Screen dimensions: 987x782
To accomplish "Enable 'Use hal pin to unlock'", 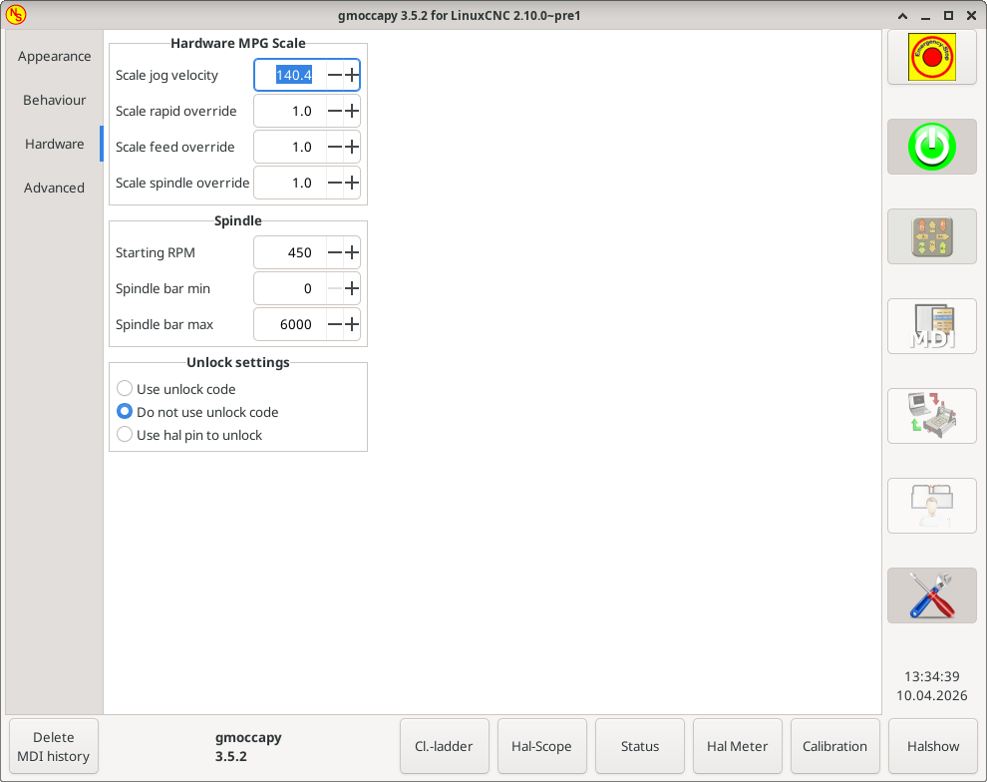I will (x=125, y=435).
